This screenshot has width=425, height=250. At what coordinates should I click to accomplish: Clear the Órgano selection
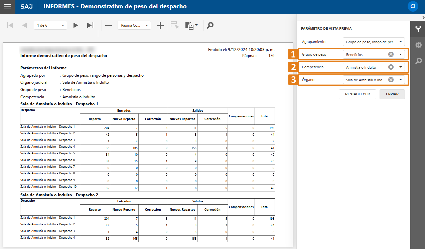(x=391, y=80)
